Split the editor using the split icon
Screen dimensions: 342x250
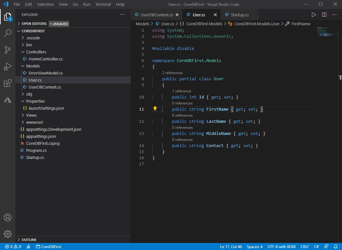(323, 14)
